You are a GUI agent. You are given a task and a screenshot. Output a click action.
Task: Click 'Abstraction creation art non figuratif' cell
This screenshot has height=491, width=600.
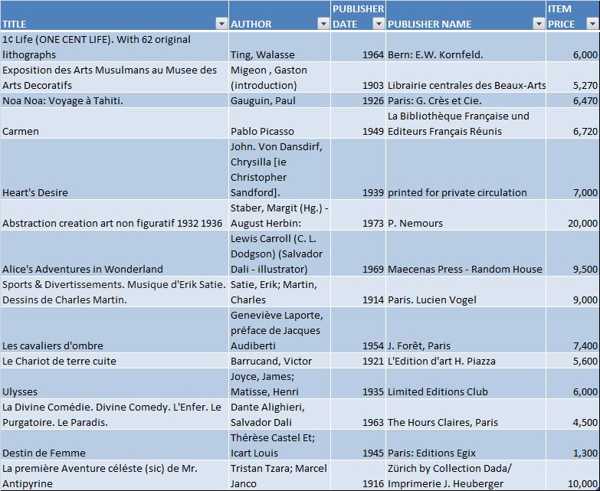coord(114,215)
